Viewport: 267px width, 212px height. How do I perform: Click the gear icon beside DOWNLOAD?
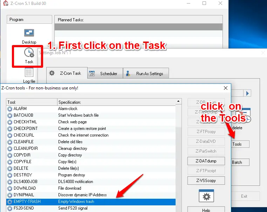(x=10, y=188)
